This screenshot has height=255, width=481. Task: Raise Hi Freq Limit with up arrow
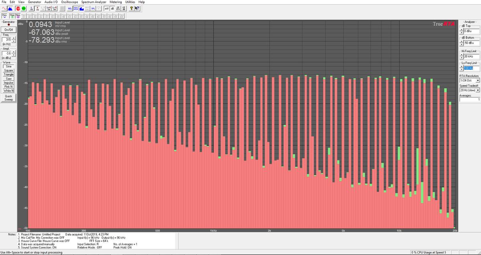point(462,55)
